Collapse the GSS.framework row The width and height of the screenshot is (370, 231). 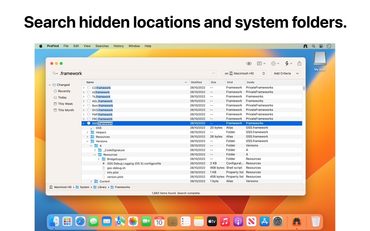pos(84,124)
